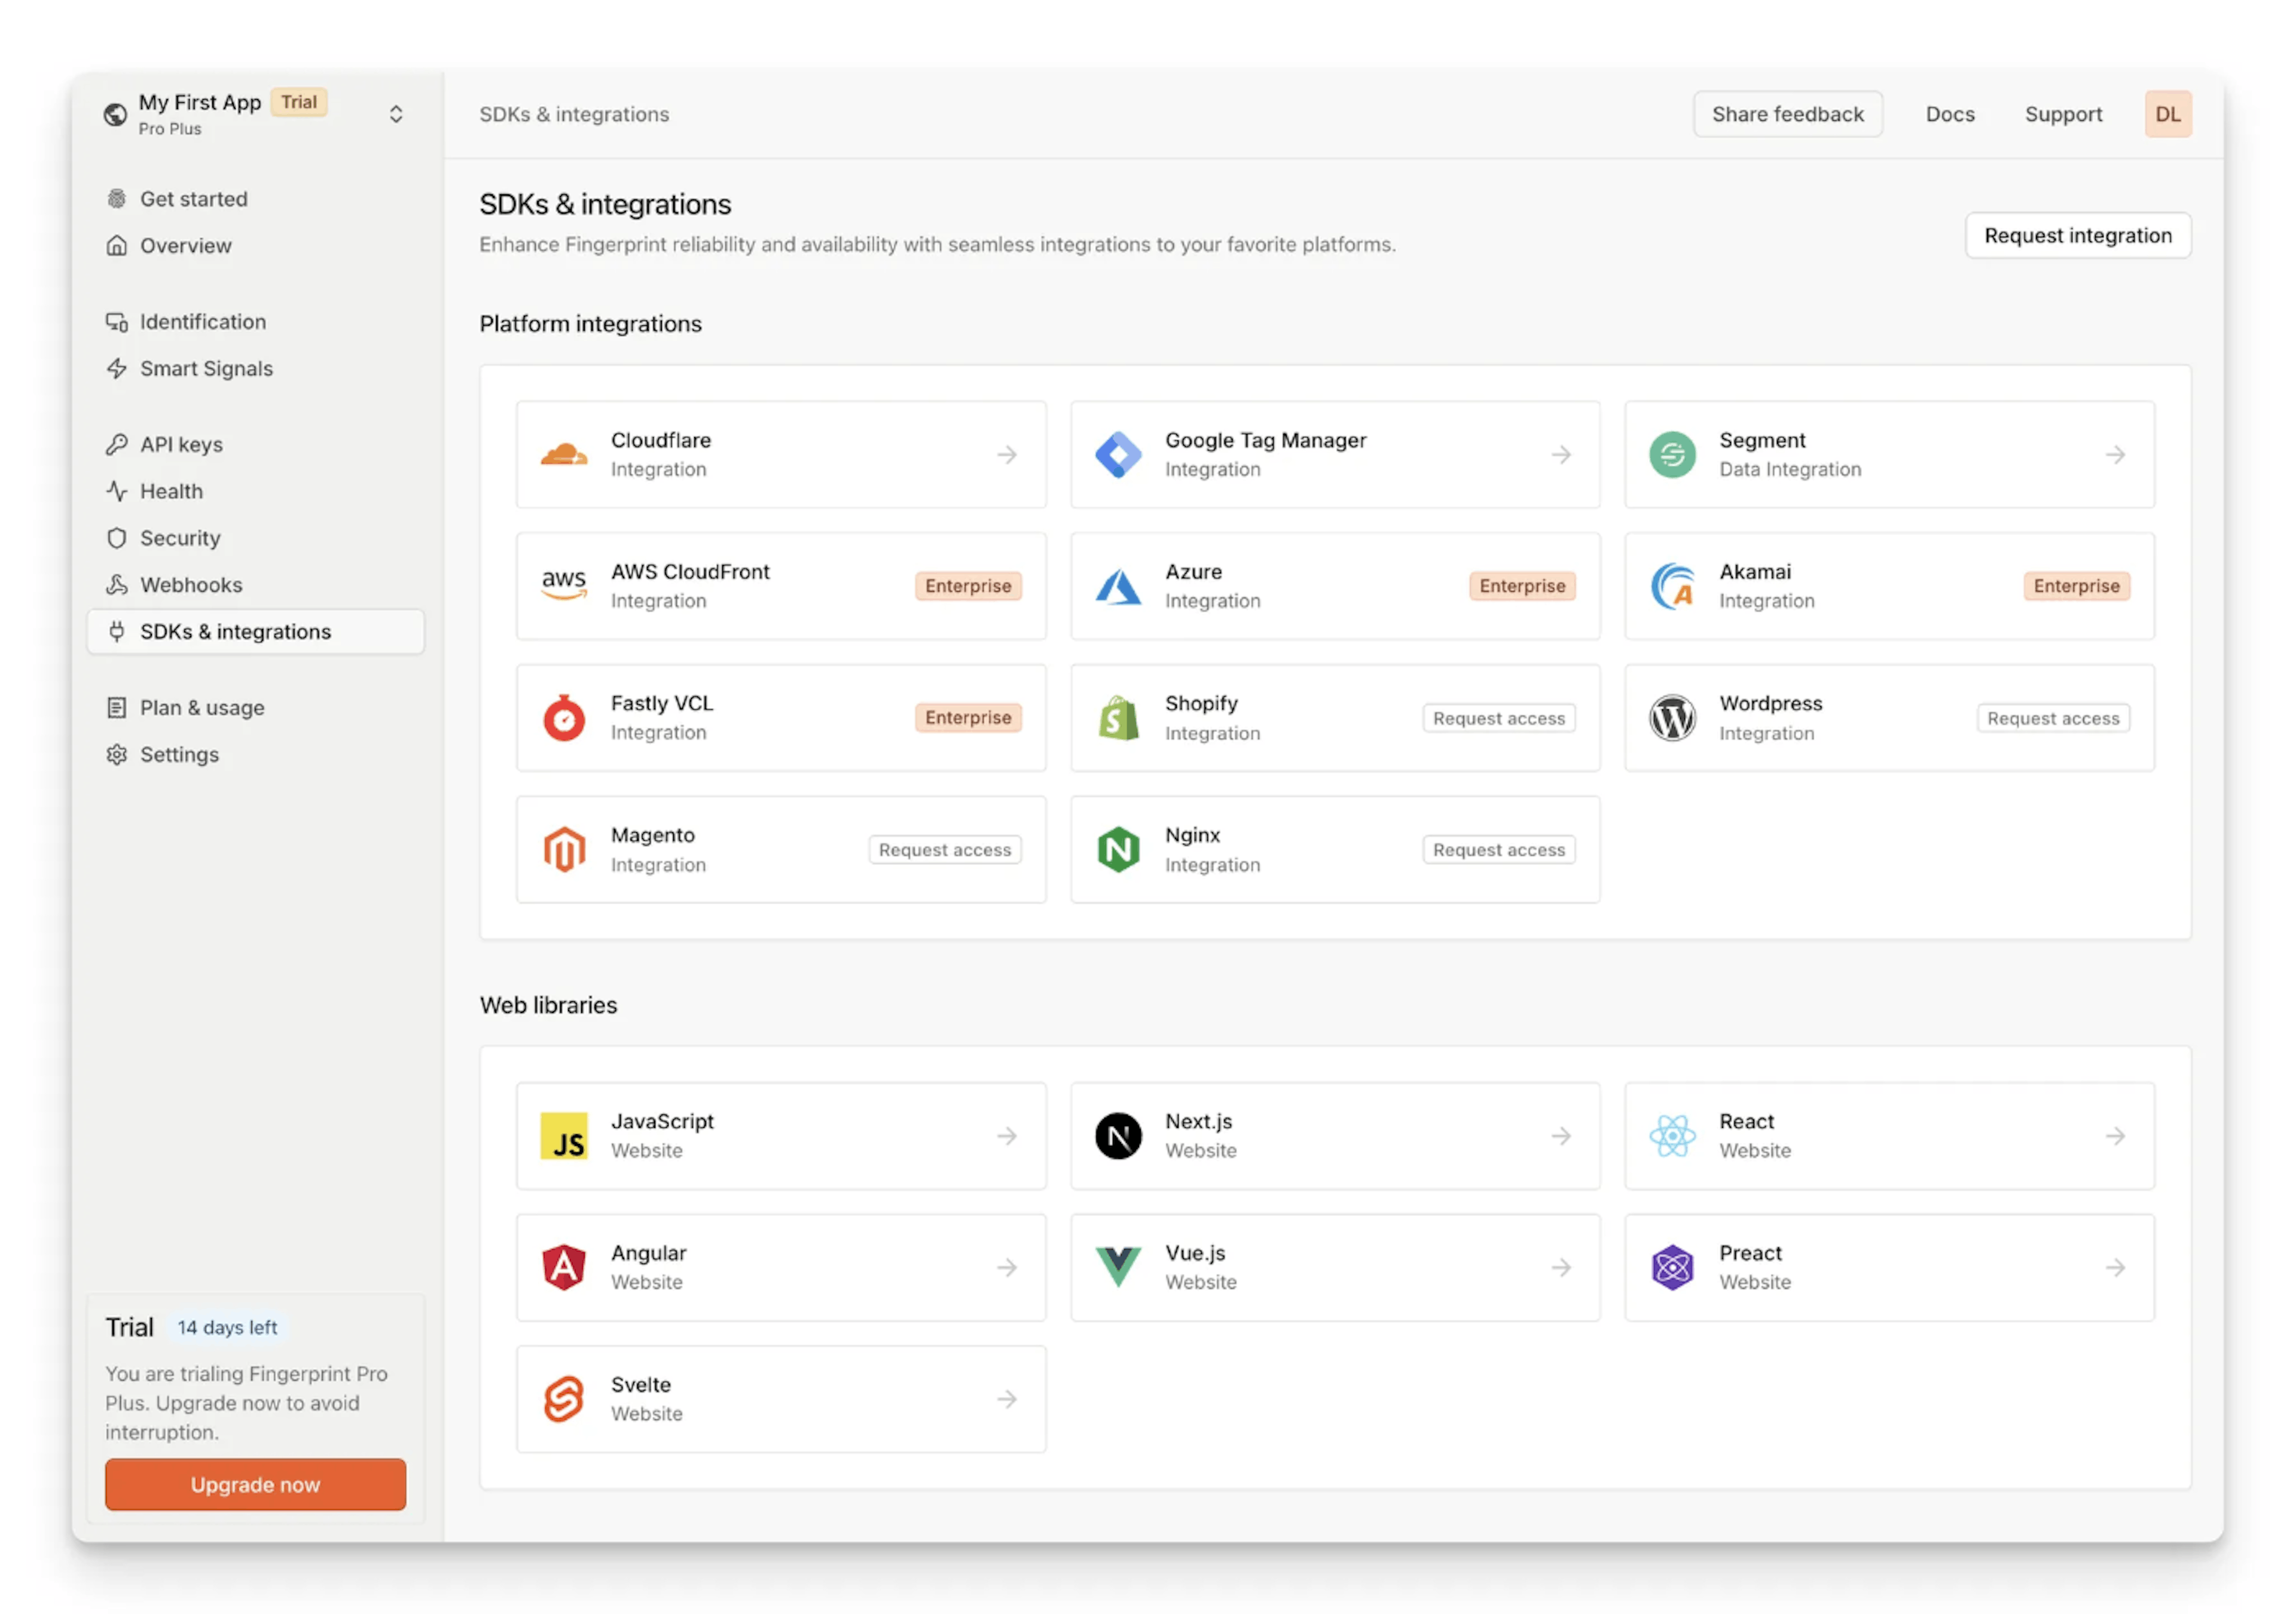Click the Next.js black circle icon
Screen dimensions: 2296x1614
coord(1118,1136)
